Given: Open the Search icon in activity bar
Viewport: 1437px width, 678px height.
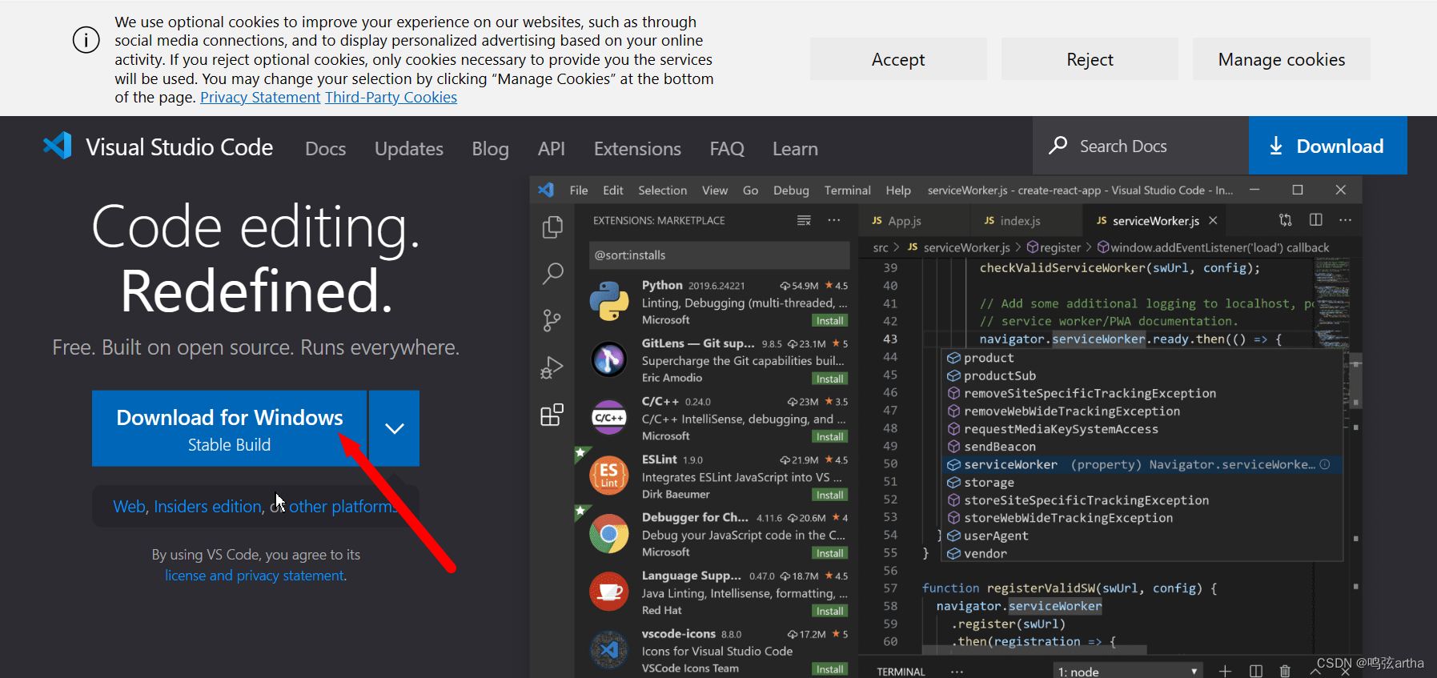Looking at the screenshot, I should pos(552,274).
